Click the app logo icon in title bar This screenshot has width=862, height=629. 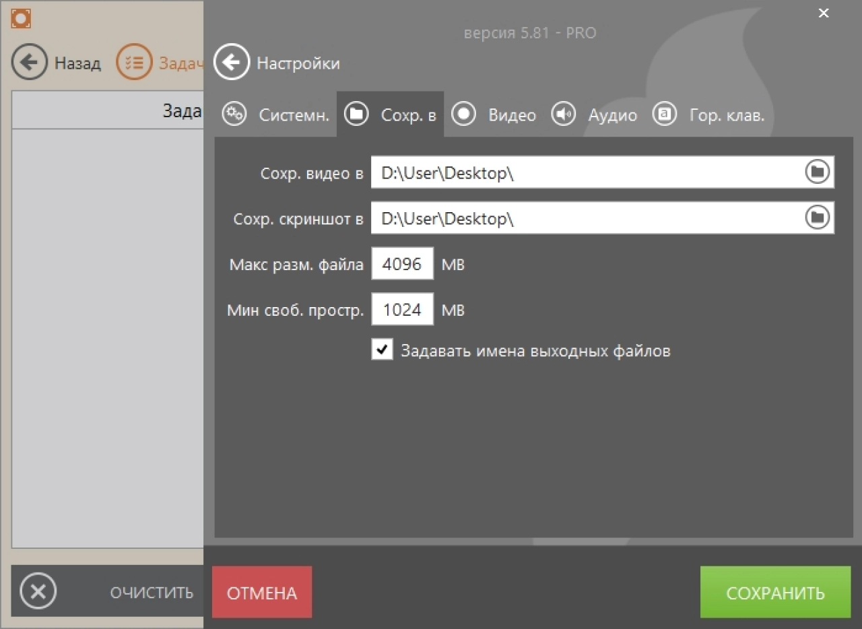[x=22, y=18]
